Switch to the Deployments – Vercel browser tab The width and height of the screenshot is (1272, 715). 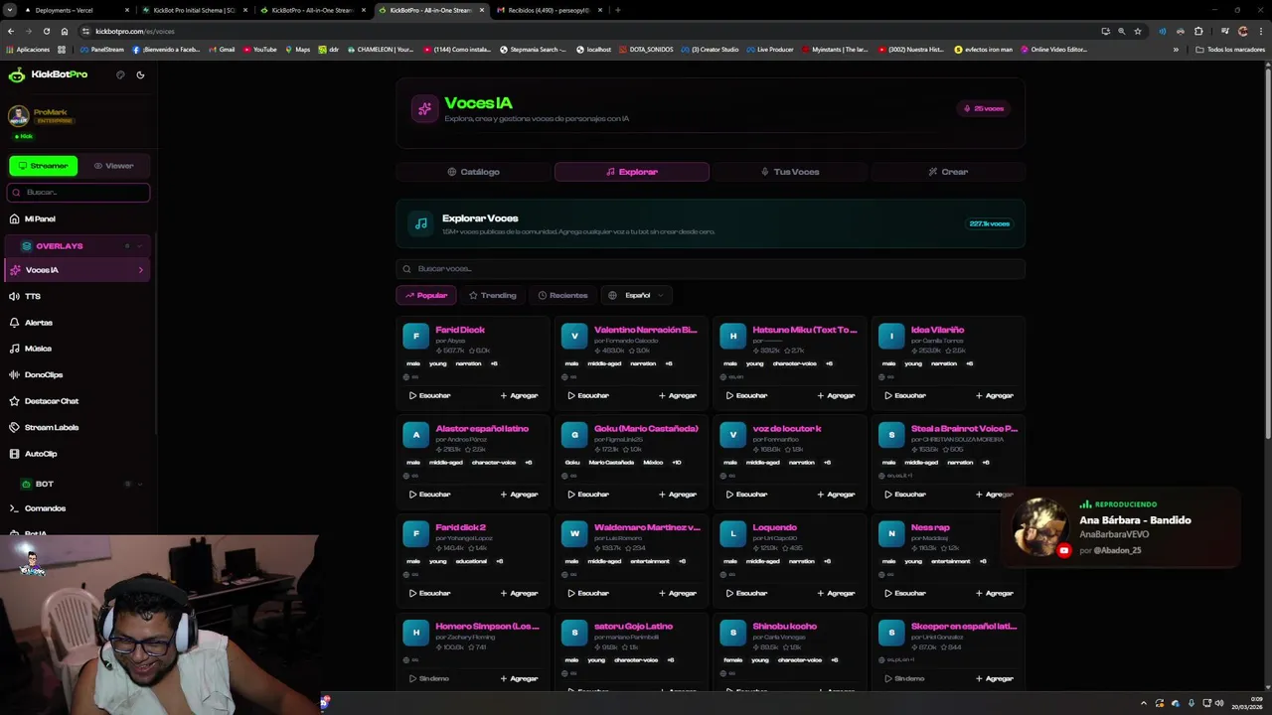click(x=64, y=10)
